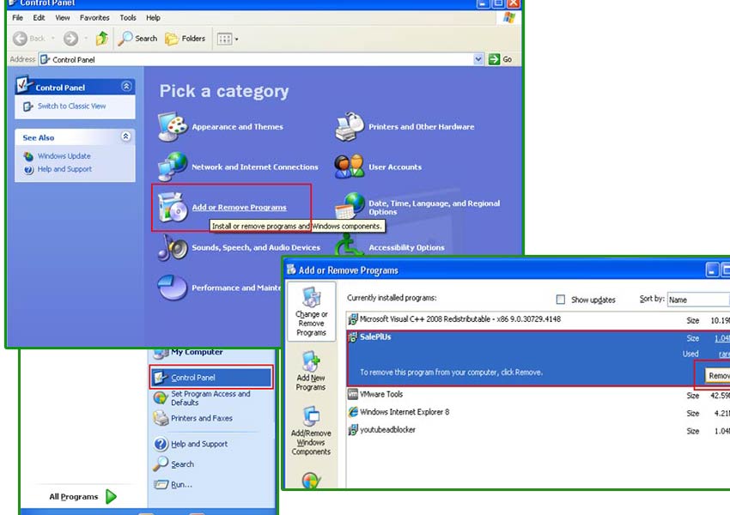Collapse the Control Panel side section
Screen dimensions: 730x515
click(126, 87)
